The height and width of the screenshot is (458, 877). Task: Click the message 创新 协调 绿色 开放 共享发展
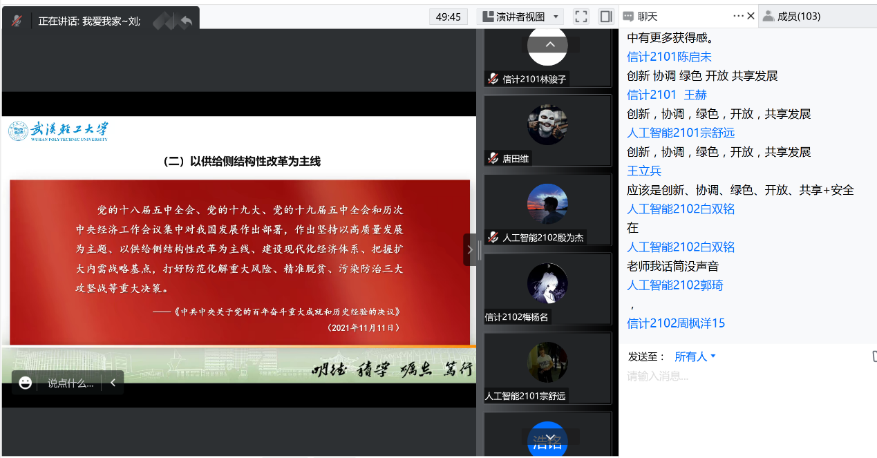tap(702, 76)
